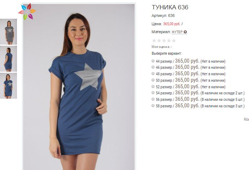This screenshot has height=170, width=249.
Task: Select the 58 размер radio button
Action: pyautogui.click(x=153, y=106)
